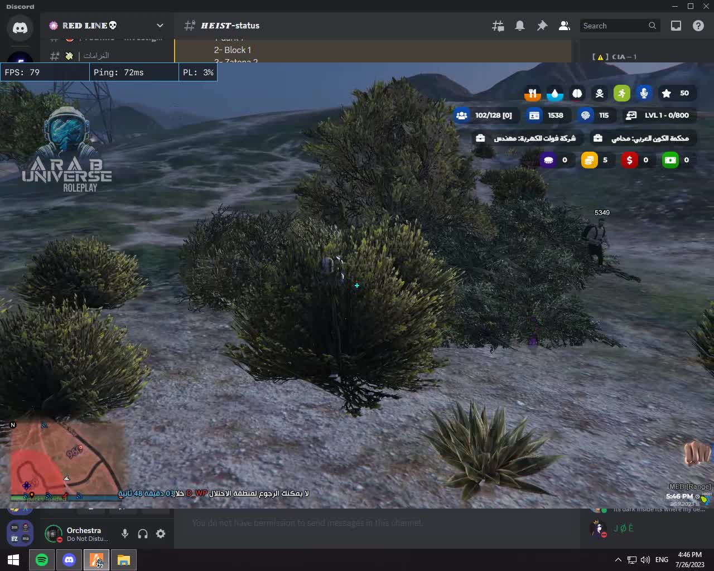Click the Search input field

coord(614,26)
